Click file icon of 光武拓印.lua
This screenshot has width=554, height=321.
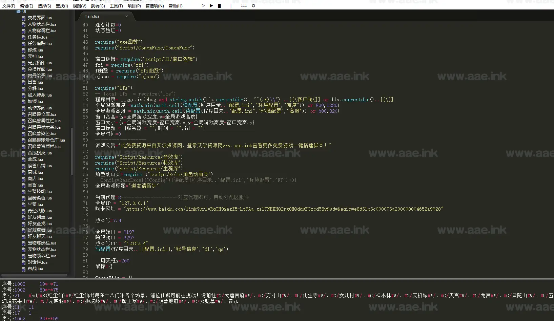(x=24, y=63)
